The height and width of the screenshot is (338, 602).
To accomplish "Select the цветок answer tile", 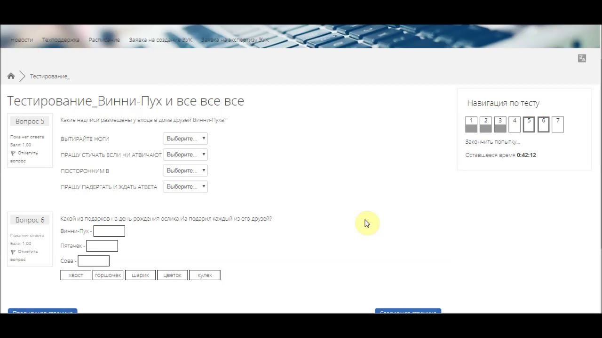I will [x=172, y=275].
